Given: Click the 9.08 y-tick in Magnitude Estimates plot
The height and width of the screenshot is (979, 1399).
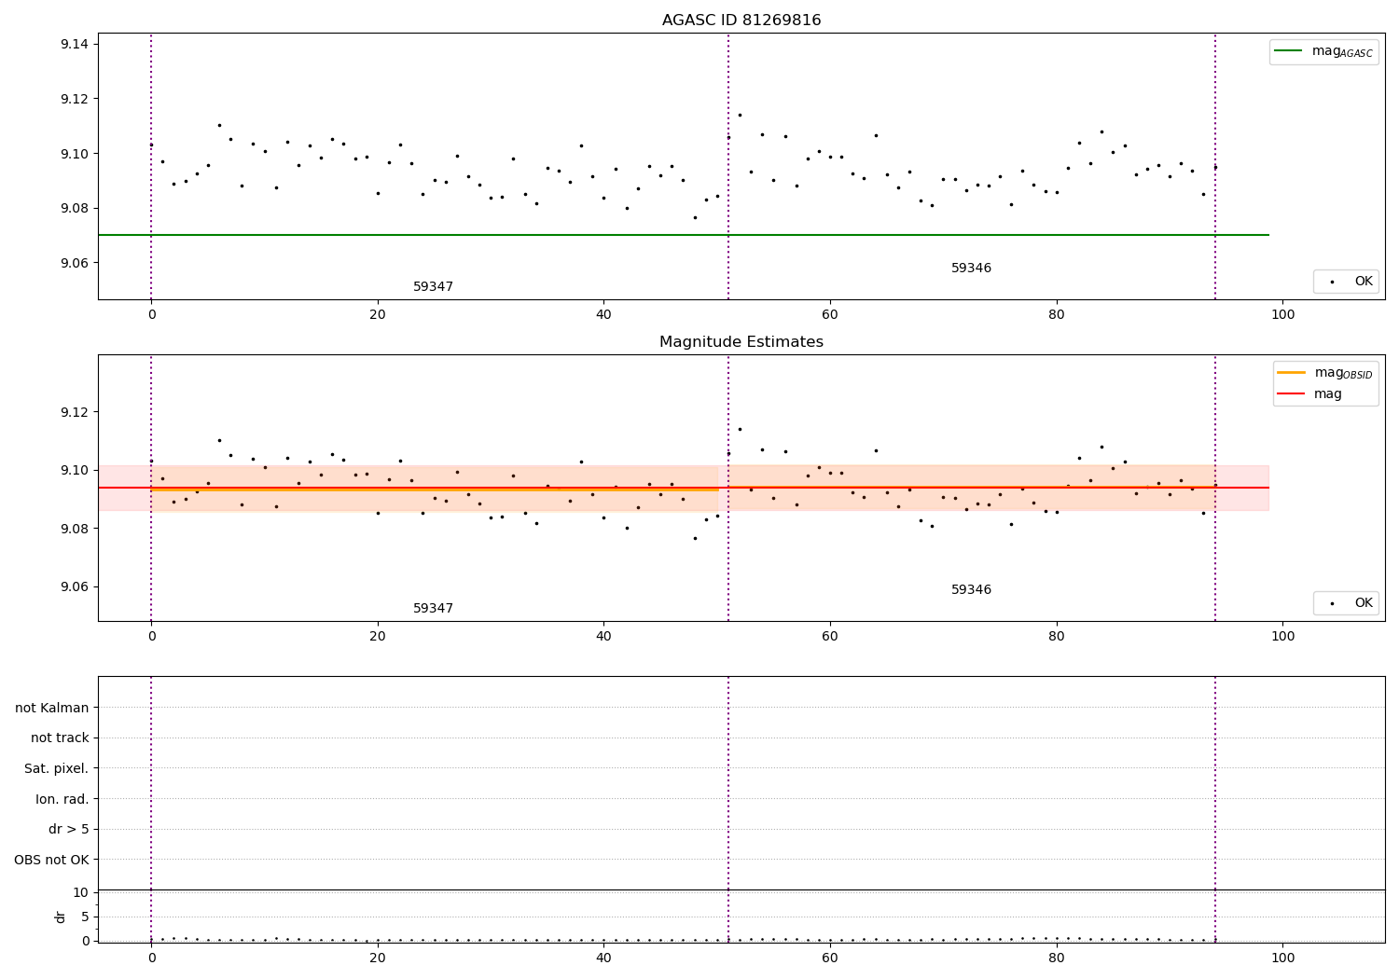Looking at the screenshot, I should pos(74,529).
